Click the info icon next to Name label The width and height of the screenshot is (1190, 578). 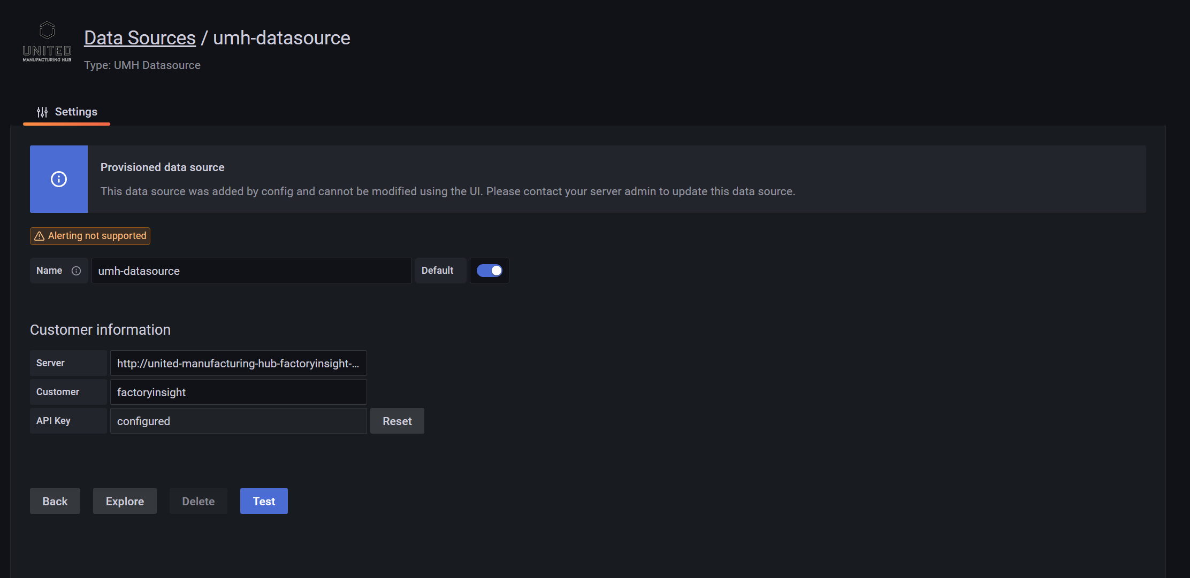pos(76,271)
